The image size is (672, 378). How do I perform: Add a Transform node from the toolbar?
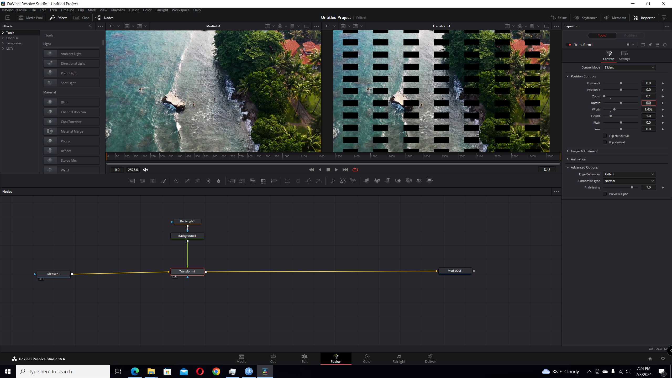(274, 181)
